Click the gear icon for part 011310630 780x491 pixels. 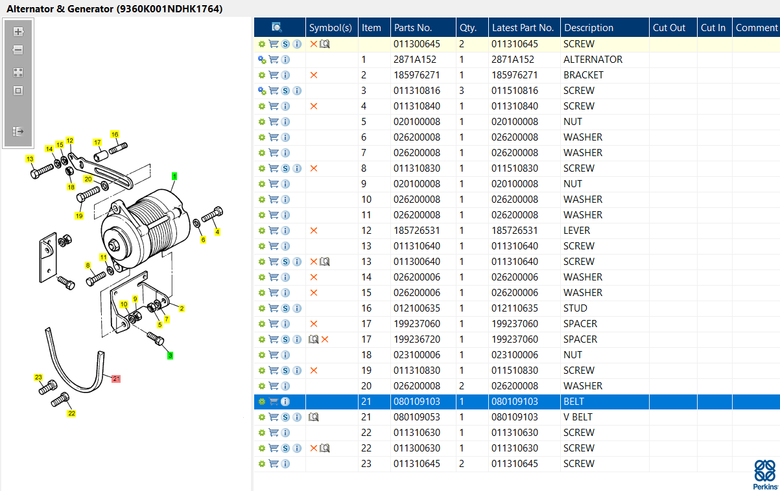(x=262, y=433)
